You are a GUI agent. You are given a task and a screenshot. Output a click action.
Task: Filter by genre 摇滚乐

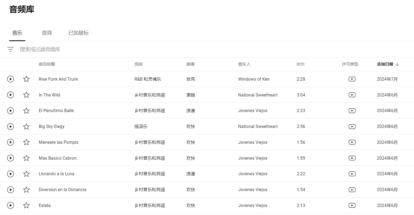point(141,127)
